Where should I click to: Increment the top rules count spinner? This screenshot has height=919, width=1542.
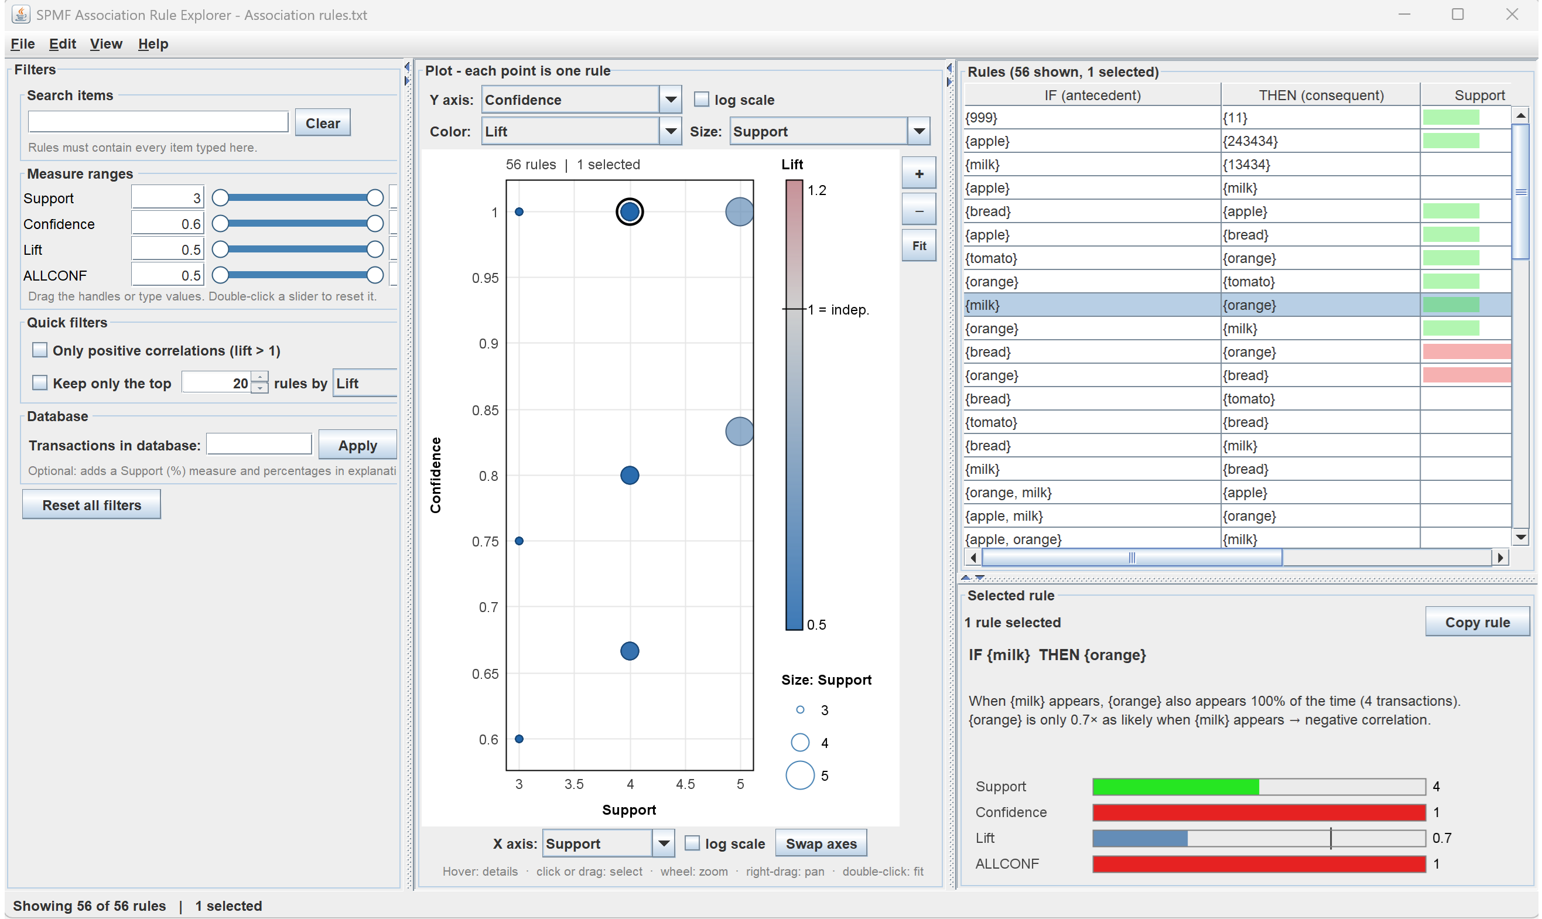click(260, 377)
